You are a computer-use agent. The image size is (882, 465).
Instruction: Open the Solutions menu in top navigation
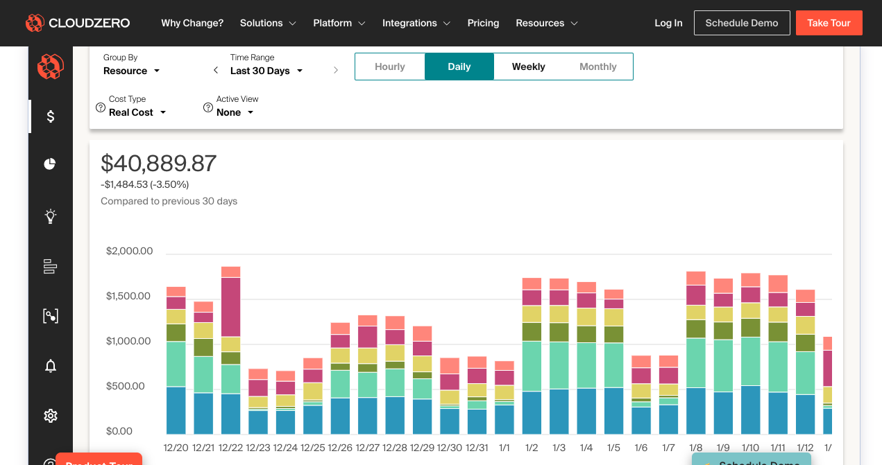click(268, 23)
